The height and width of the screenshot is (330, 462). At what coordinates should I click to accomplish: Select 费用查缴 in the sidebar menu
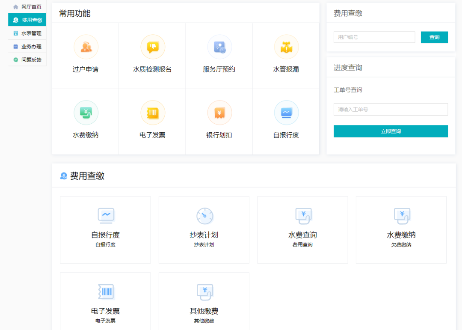27,20
